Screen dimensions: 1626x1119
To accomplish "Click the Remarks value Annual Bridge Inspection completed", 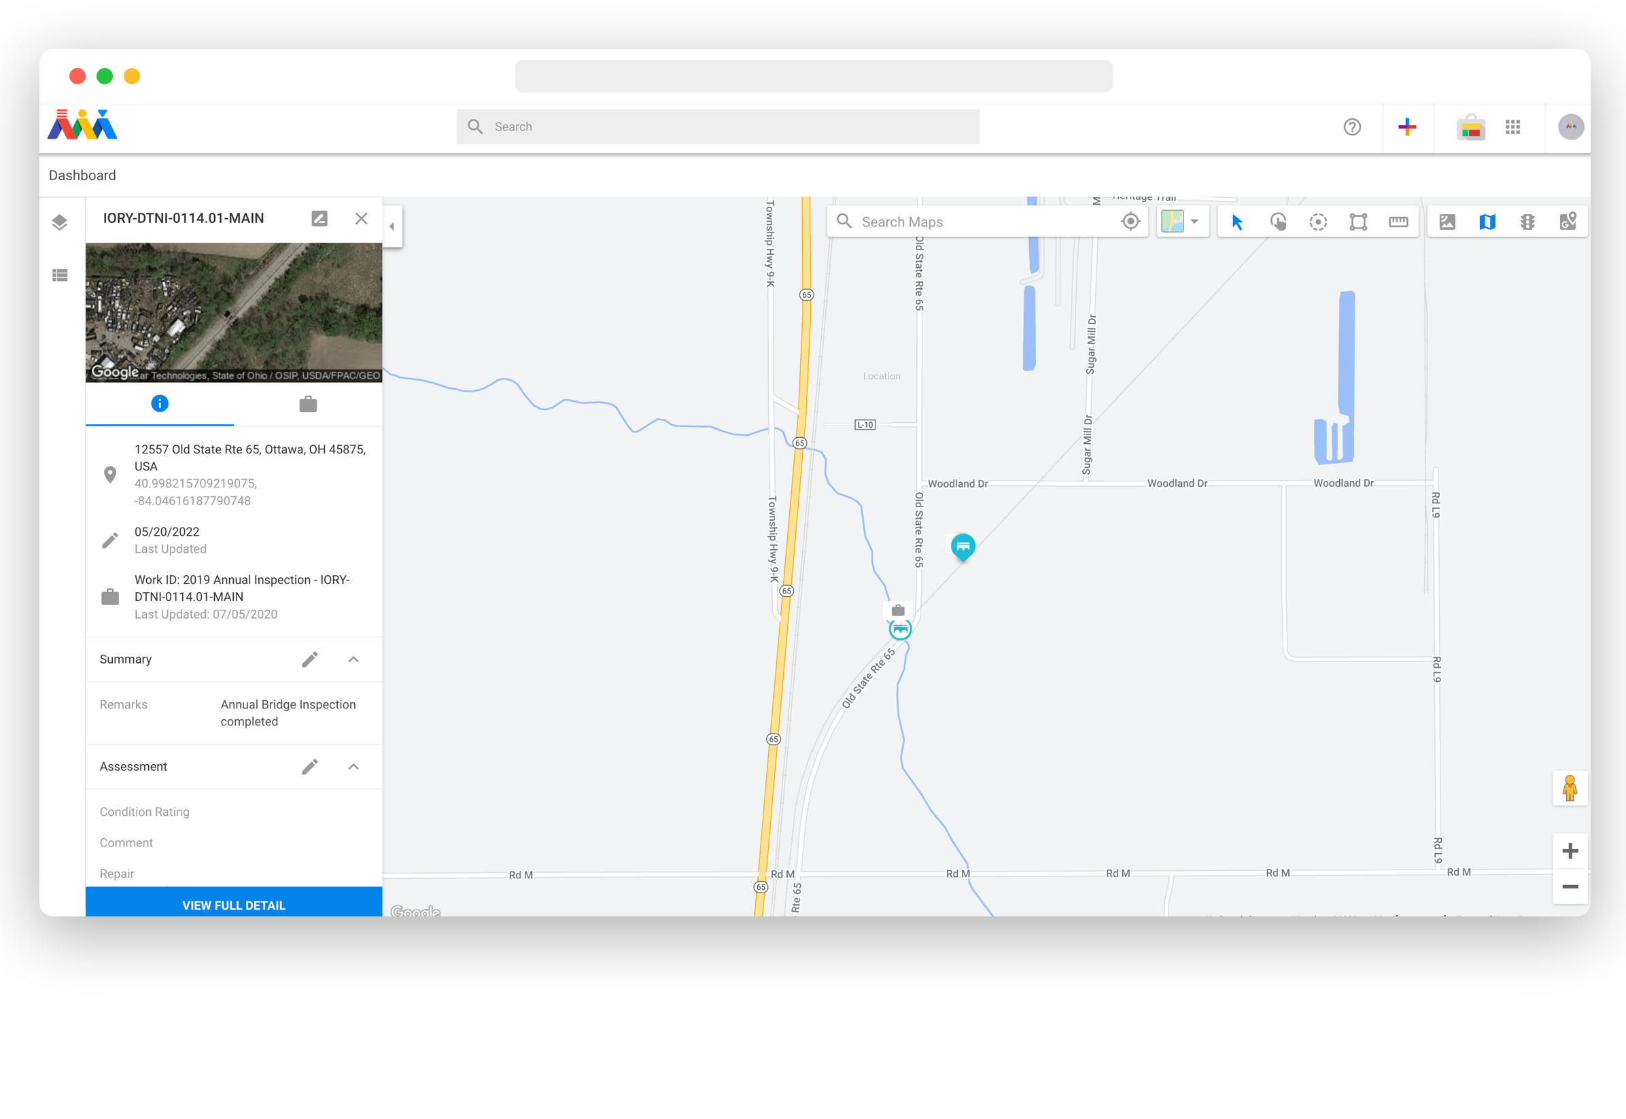I will click(x=288, y=713).
